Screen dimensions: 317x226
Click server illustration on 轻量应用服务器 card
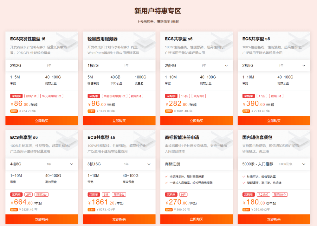143,43
